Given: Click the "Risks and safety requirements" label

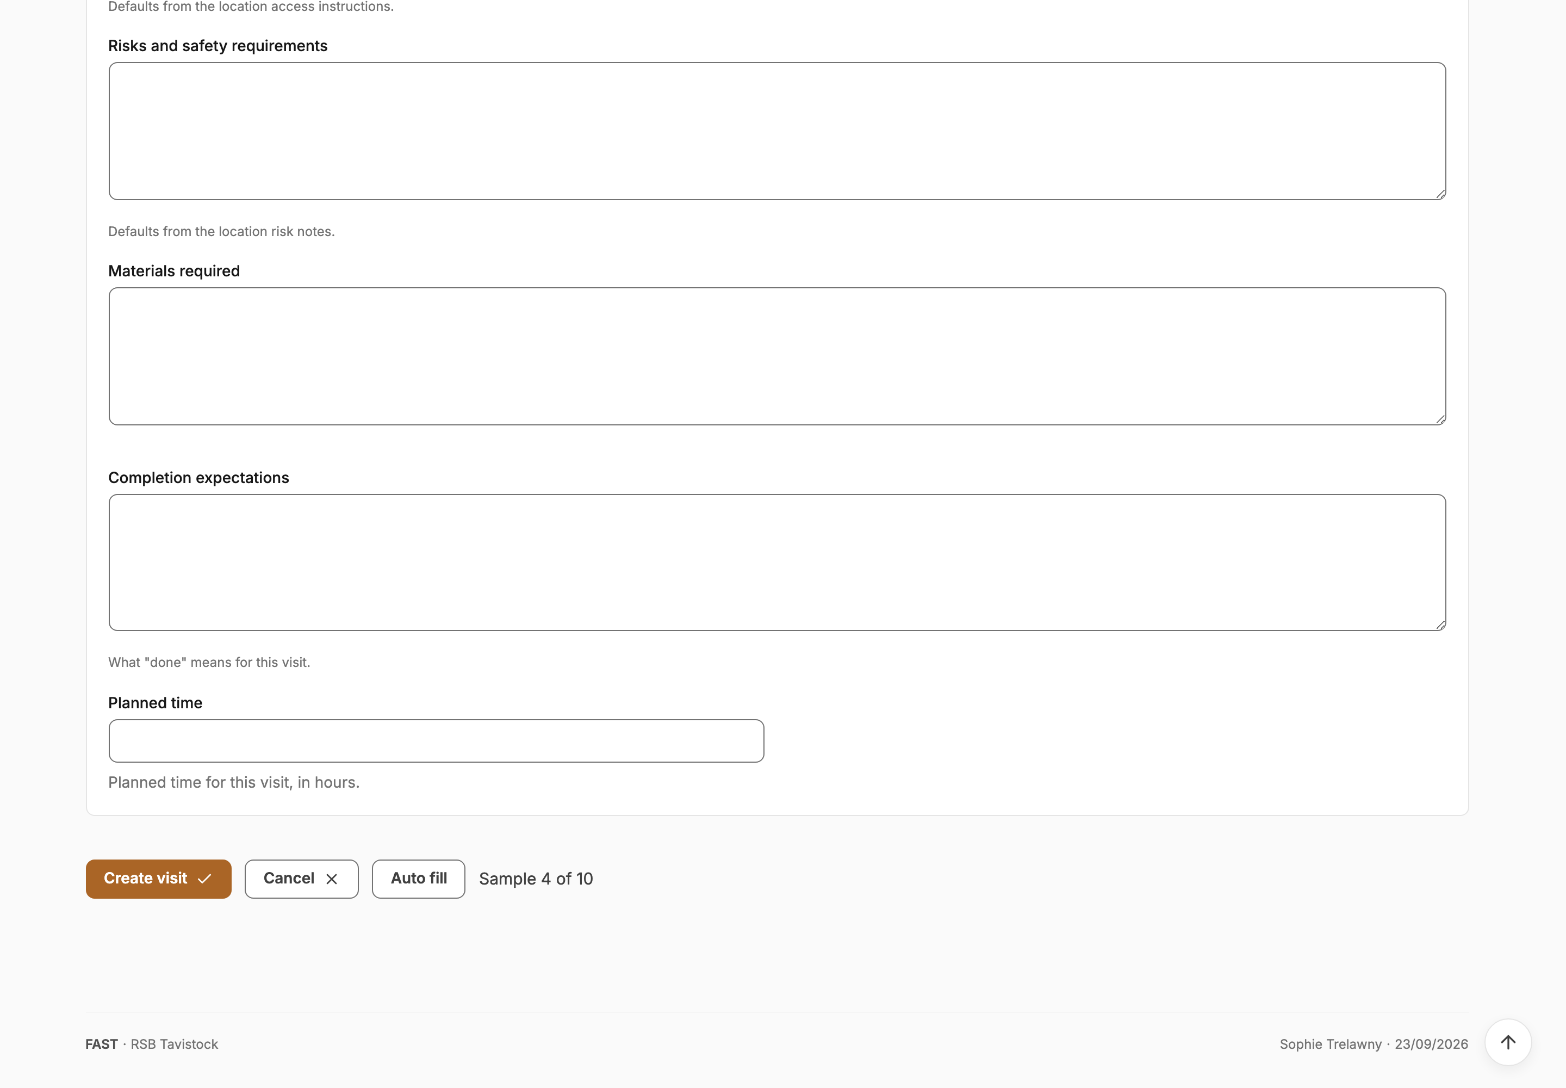Looking at the screenshot, I should click(218, 46).
